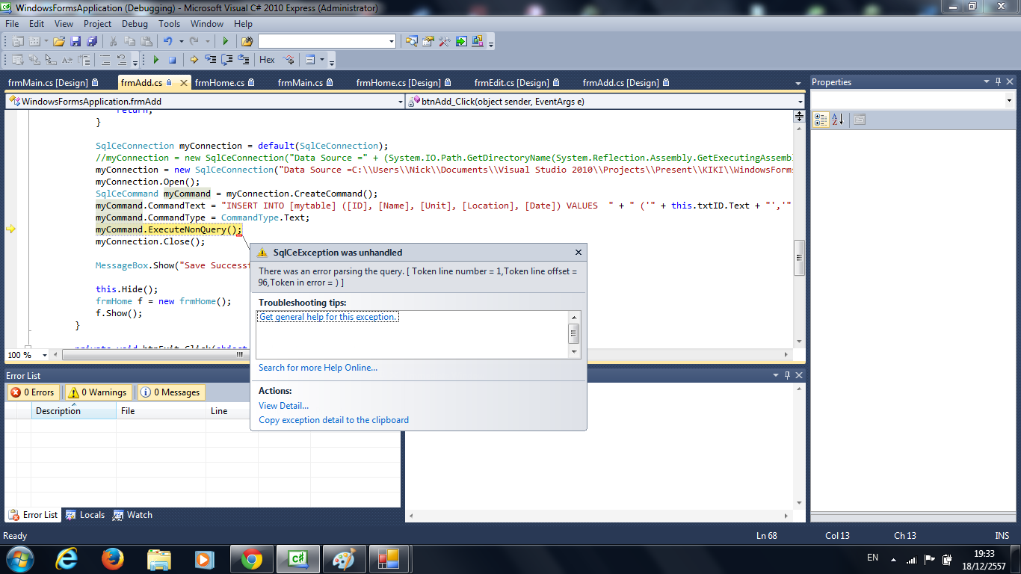This screenshot has height=574, width=1021.
Task: Step Into the code
Action: 211,60
